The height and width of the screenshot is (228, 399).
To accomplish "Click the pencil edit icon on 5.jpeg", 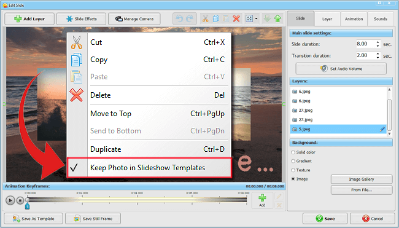I will (x=382, y=129).
